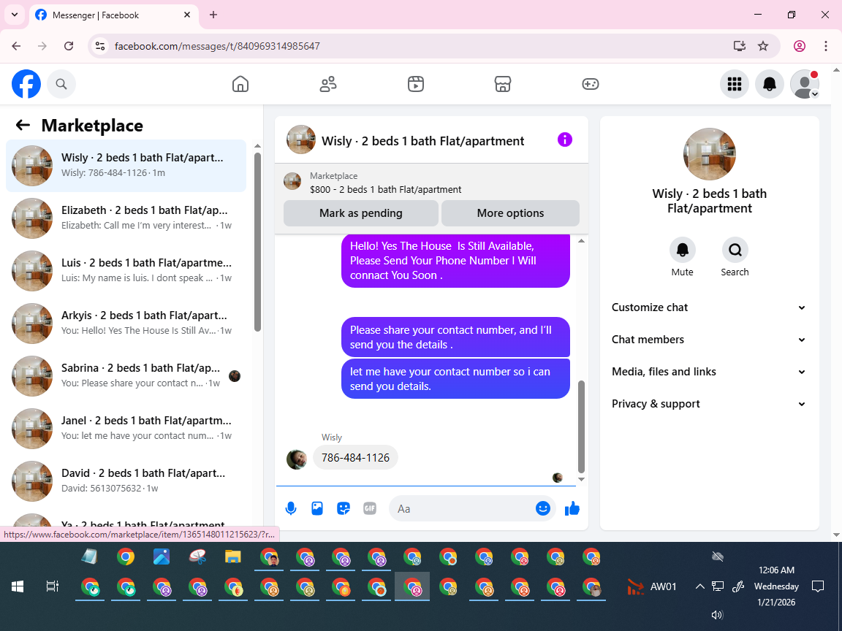This screenshot has width=842, height=631.
Task: Reload the page in browser
Action: tap(69, 46)
